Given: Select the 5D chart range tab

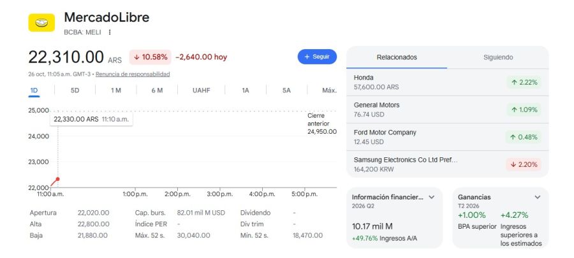Looking at the screenshot, I should [x=75, y=90].
